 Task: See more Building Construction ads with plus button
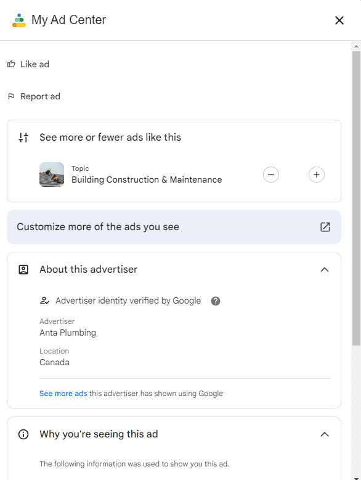[317, 175]
